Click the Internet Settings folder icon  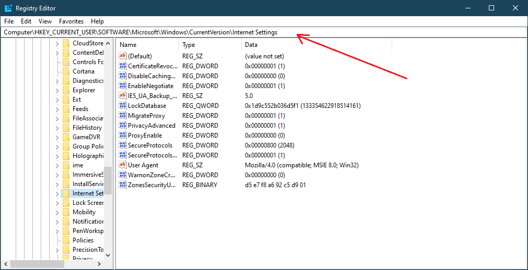tap(66, 193)
